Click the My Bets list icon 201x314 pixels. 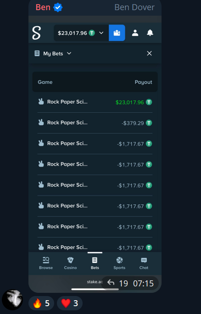click(x=37, y=53)
